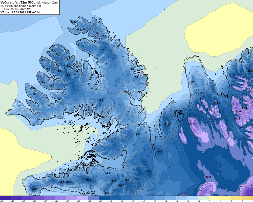Click the -10.1 temperature value
Viewport: 253px width, 203px height.
click(x=88, y=180)
